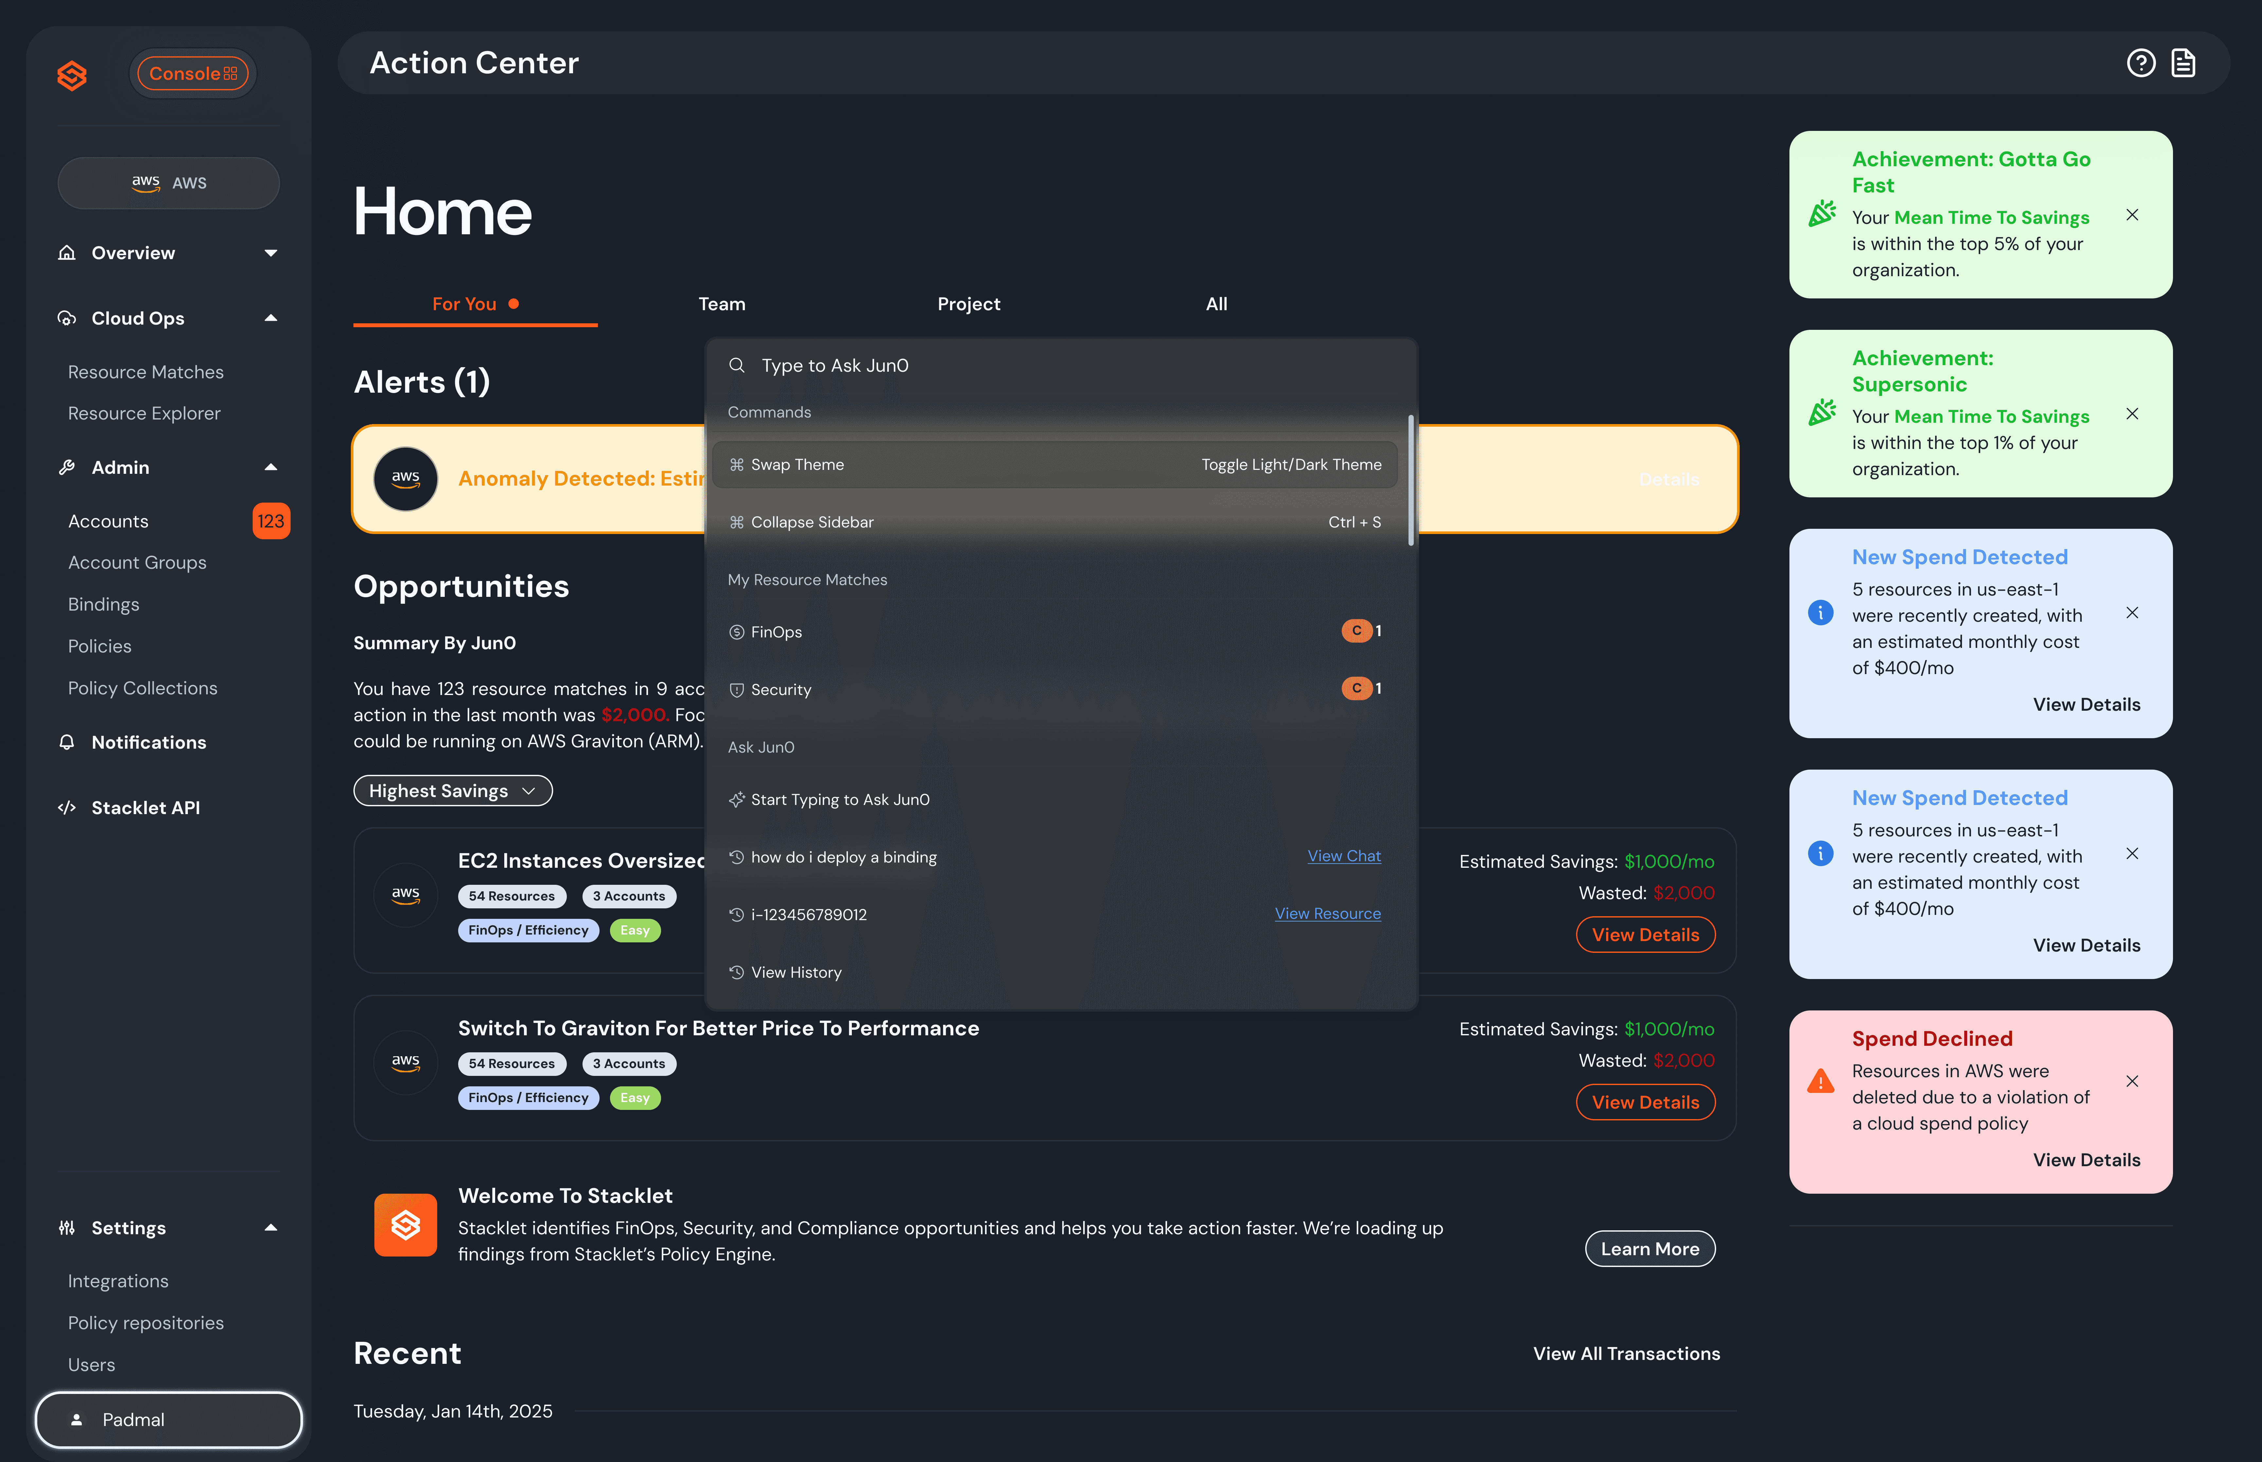This screenshot has width=2262, height=1462.
Task: Click the View Chat link
Action: [x=1344, y=856]
